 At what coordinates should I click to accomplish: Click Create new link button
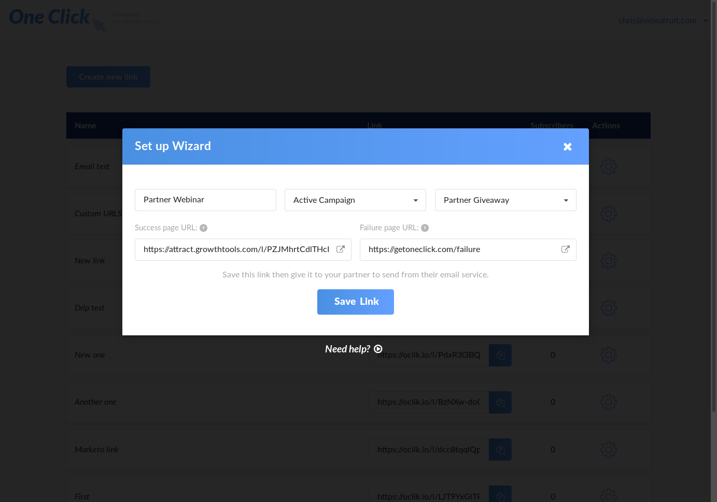pos(108,77)
